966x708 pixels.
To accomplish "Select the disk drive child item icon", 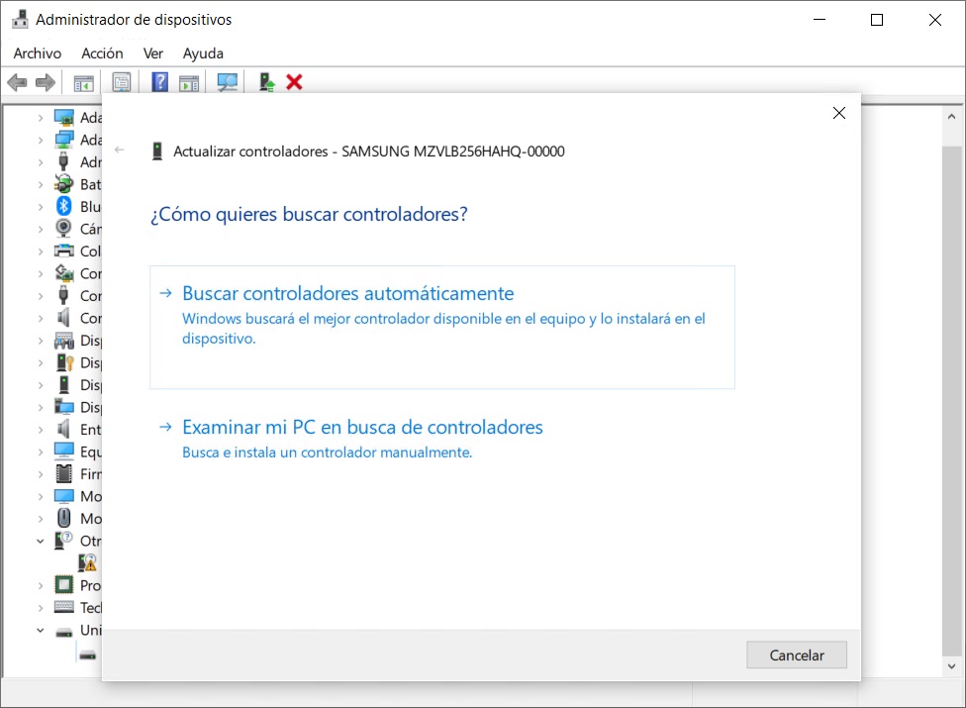I will point(87,655).
